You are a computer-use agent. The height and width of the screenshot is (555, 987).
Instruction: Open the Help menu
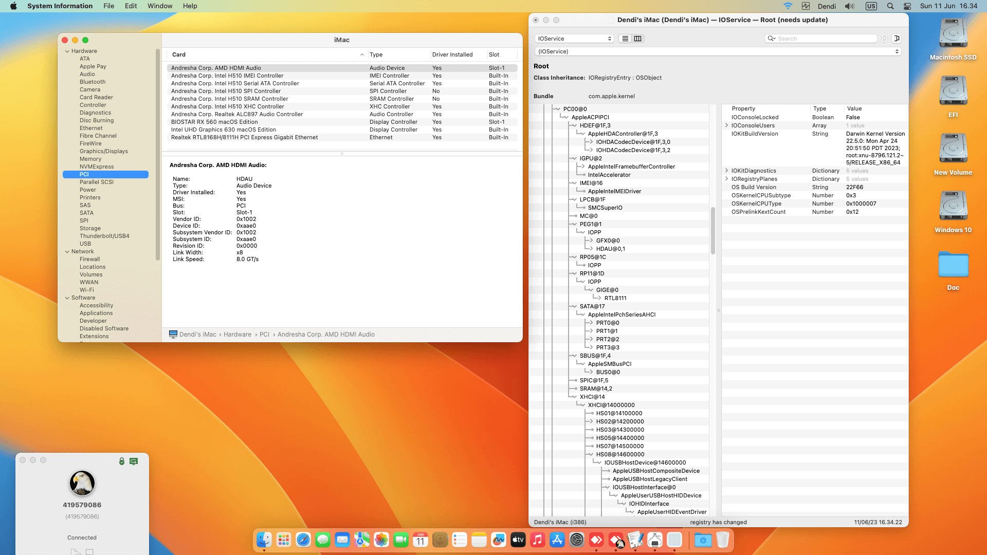click(x=190, y=6)
